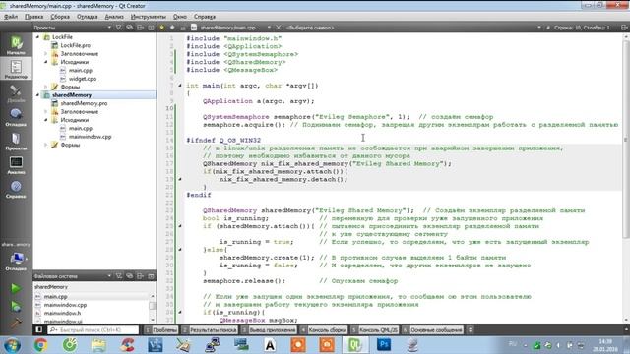Open widget.cpp in the project tree
The height and width of the screenshot is (354, 630).
[x=83, y=79]
